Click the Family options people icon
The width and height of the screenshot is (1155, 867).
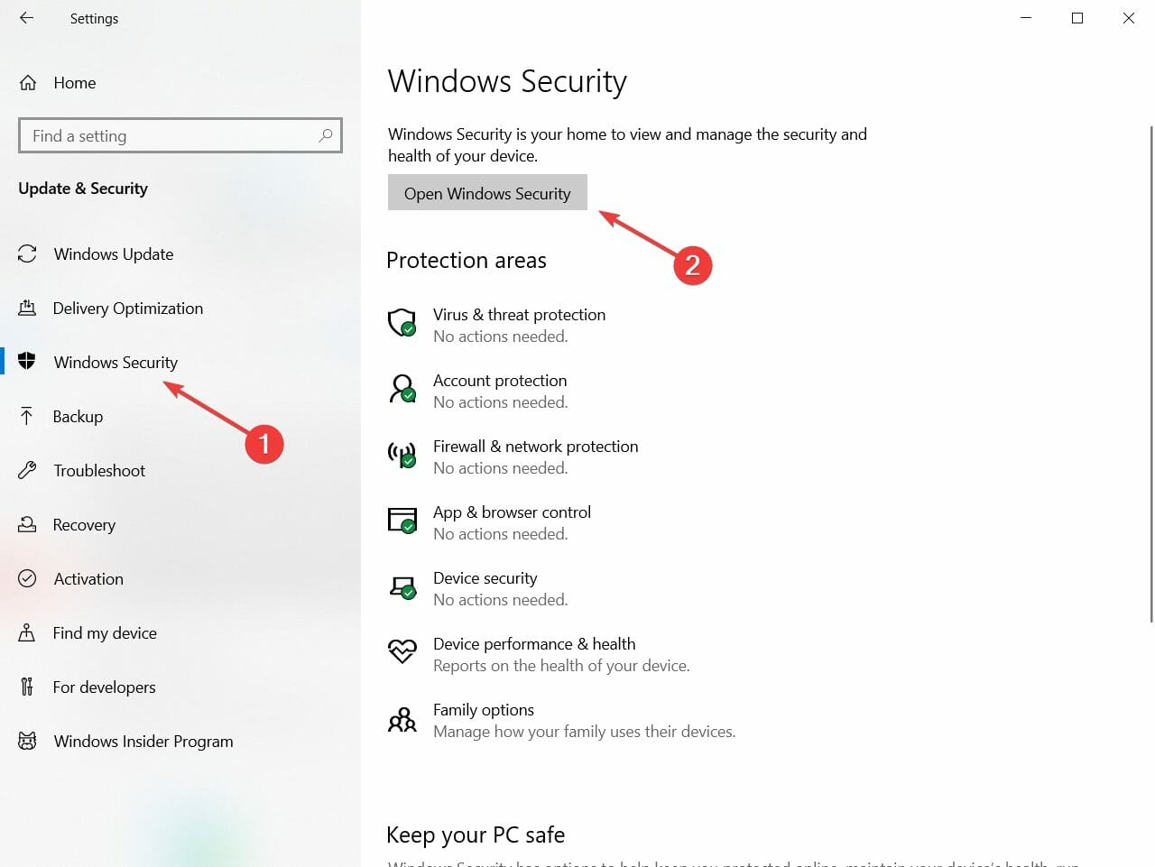point(402,719)
